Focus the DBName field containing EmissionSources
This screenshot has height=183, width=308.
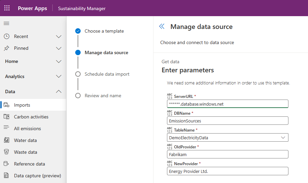point(227,121)
